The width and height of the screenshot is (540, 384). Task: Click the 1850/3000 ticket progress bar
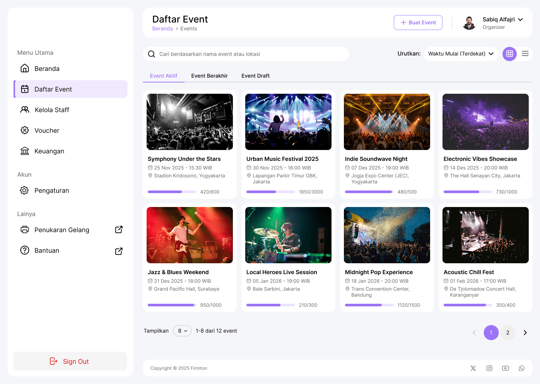(x=271, y=192)
